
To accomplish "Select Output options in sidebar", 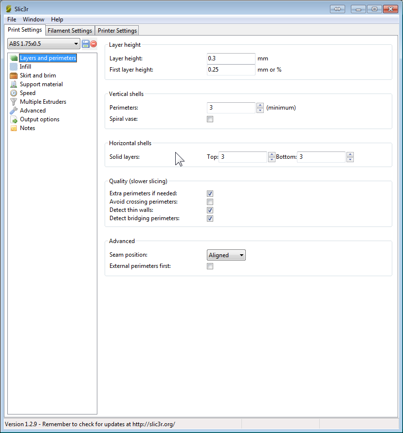I will coord(40,119).
